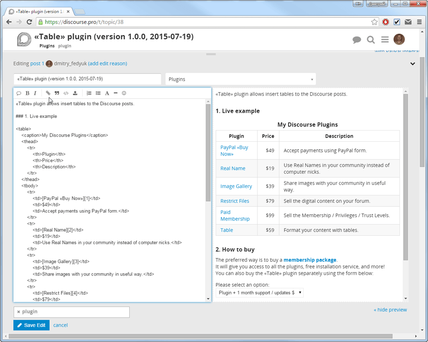The image size is (428, 342).
Task: Open the Discourse search icon
Action: point(371,40)
